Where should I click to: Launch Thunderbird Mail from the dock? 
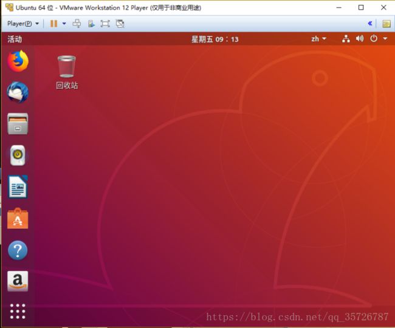[18, 92]
